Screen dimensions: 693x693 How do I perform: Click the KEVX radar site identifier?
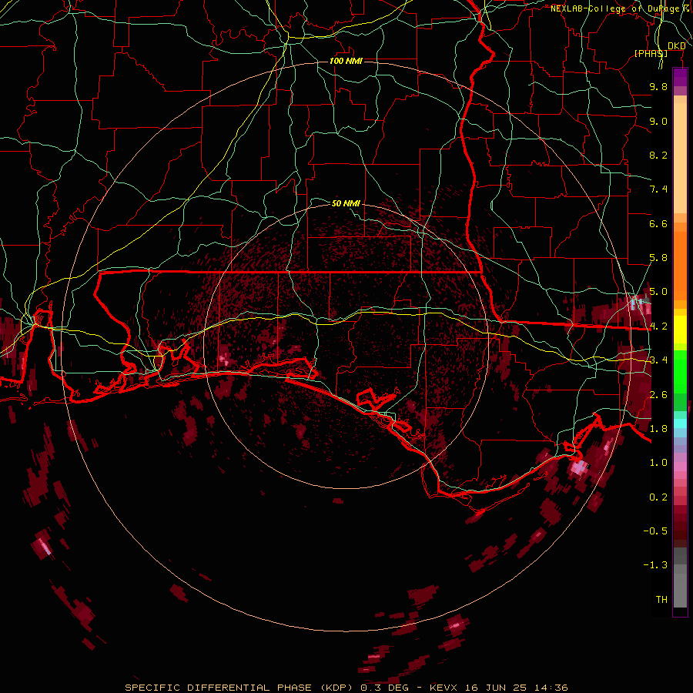point(444,688)
